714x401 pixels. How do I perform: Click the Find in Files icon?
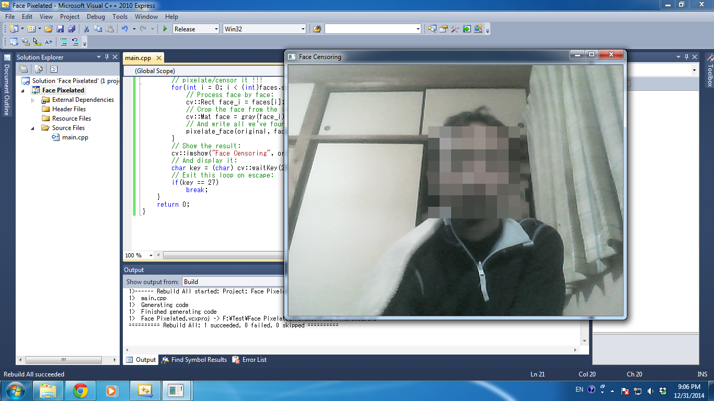tap(317, 29)
